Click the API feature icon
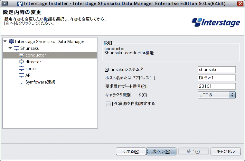This screenshot has height=161, width=245. 21,75
